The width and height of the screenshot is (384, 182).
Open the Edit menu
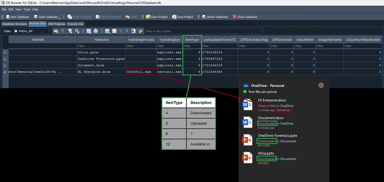click(11, 10)
